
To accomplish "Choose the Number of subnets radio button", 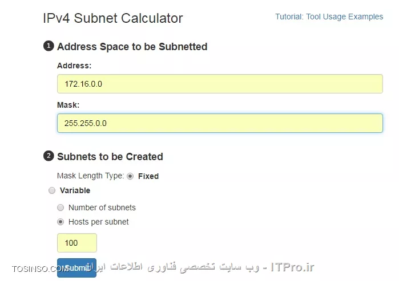I will (x=61, y=207).
